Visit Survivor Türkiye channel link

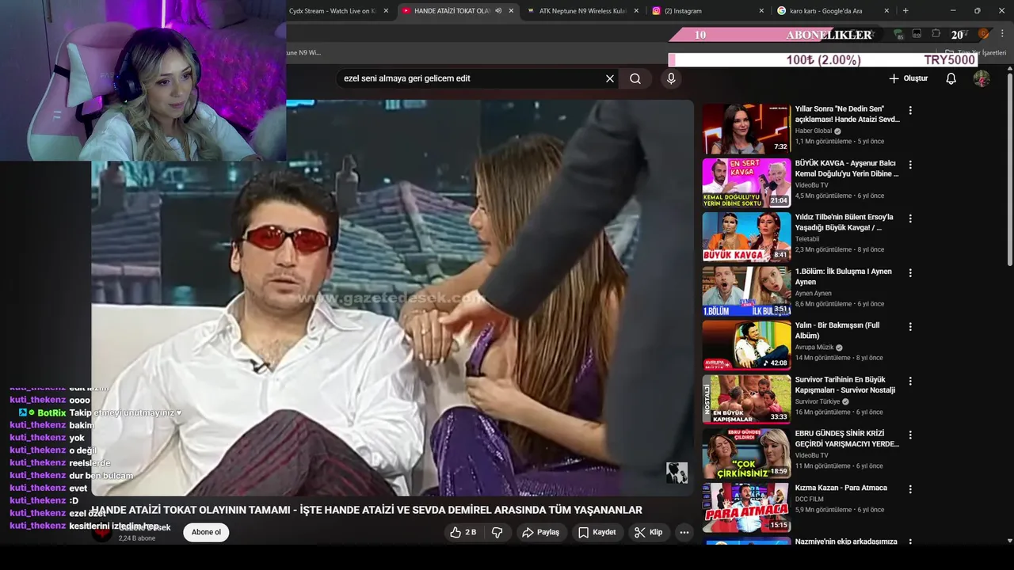[818, 401]
